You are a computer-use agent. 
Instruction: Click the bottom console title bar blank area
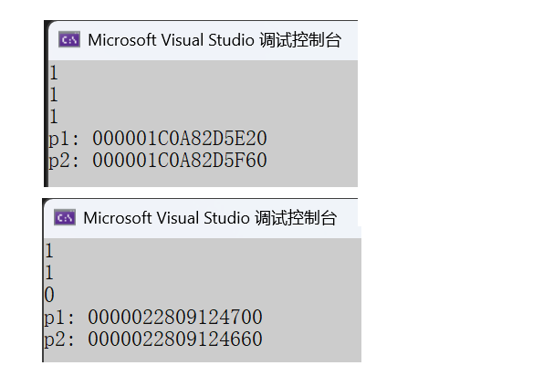pyautogui.click(x=347, y=217)
